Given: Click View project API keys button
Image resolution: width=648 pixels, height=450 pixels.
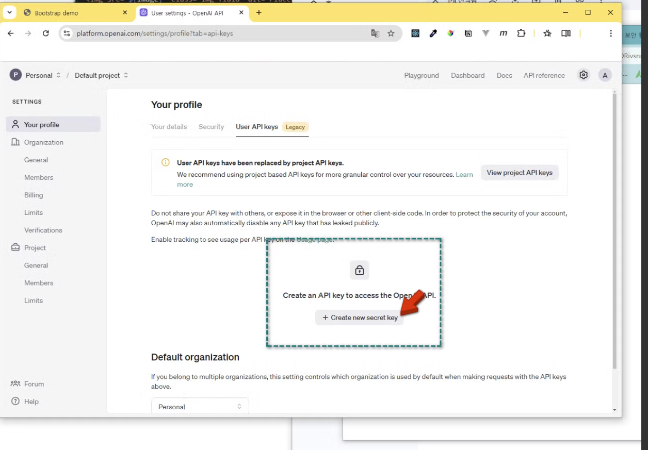Looking at the screenshot, I should tap(520, 173).
